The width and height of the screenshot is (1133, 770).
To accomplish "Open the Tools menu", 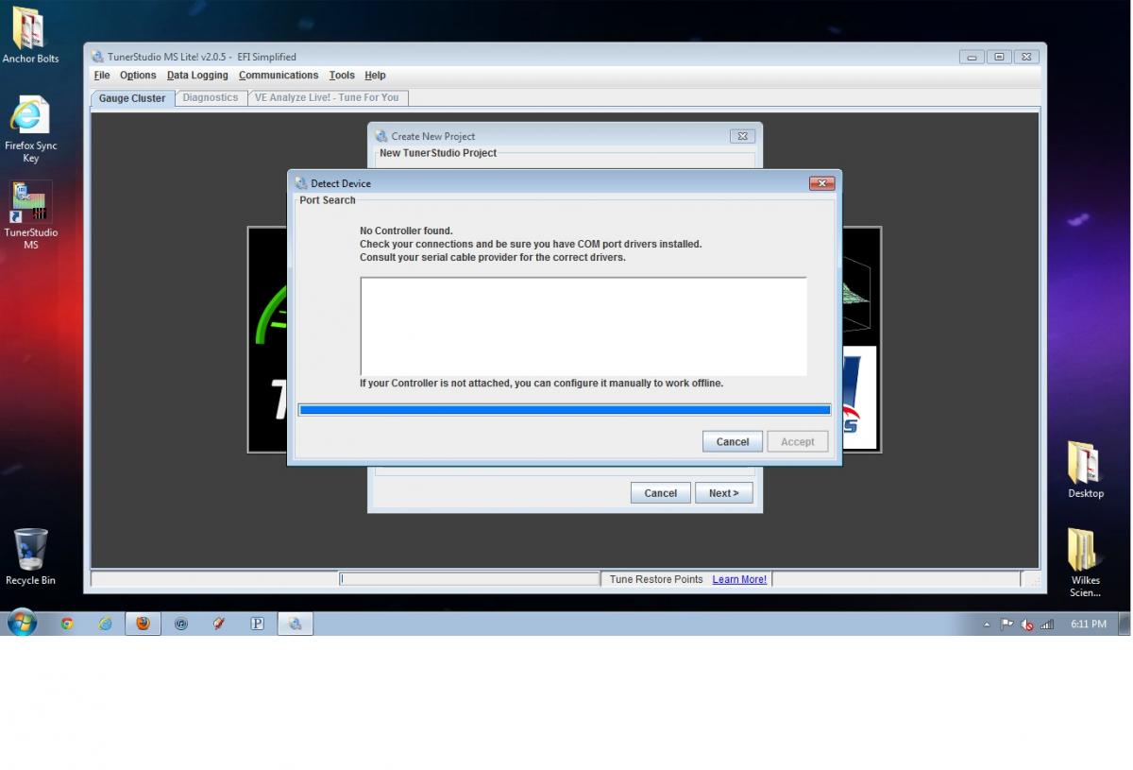I will tap(342, 76).
